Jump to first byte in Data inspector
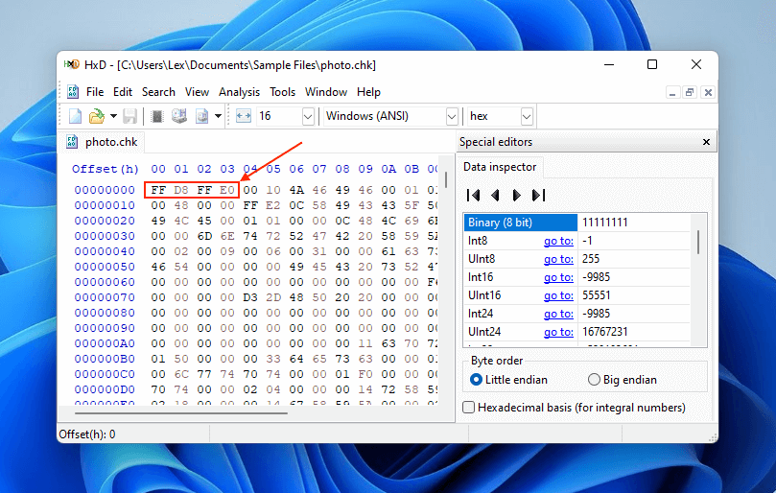This screenshot has height=493, width=776. pyautogui.click(x=473, y=195)
